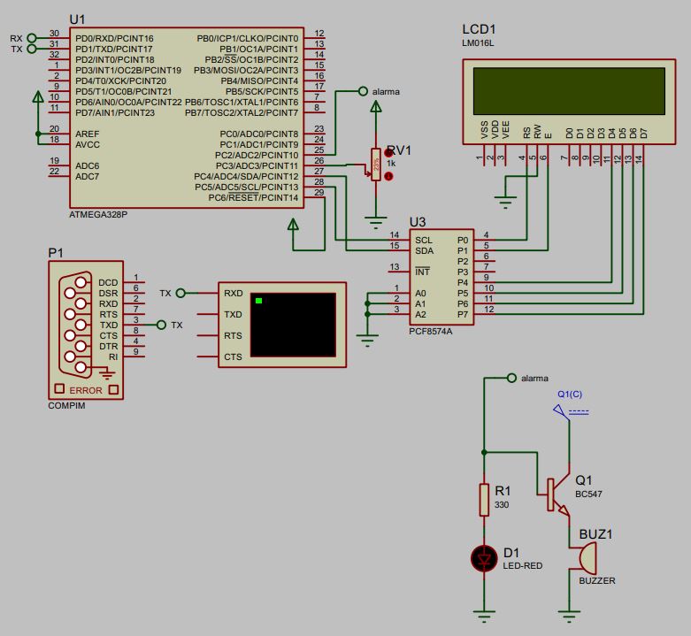Click the PB5/SCK/PCINT5 pin label

click(x=262, y=92)
